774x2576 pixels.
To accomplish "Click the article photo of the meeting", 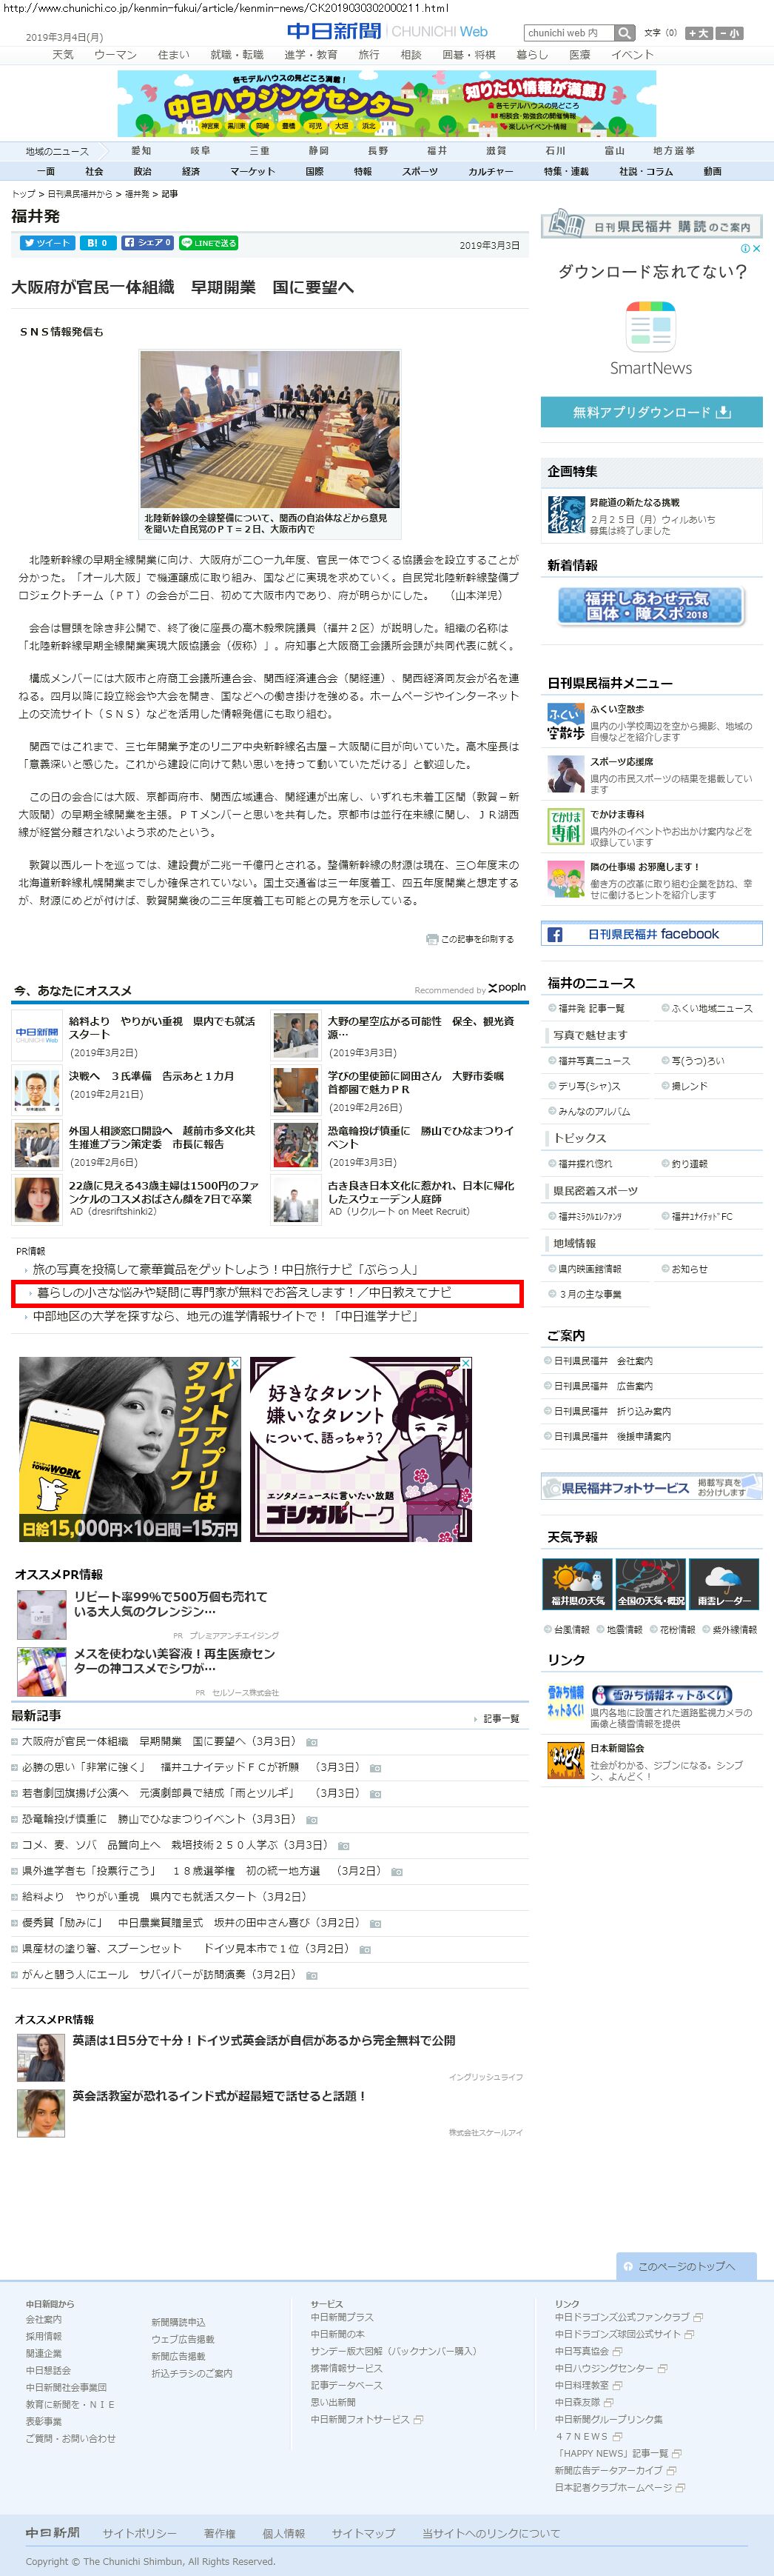I will pos(269,429).
